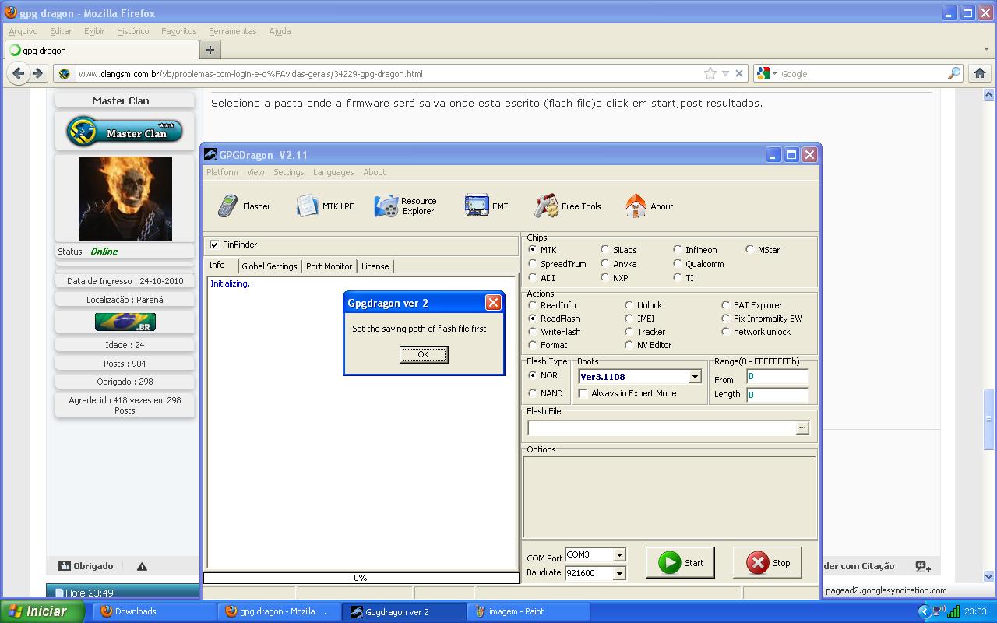Select the MTK chip option

(x=533, y=250)
